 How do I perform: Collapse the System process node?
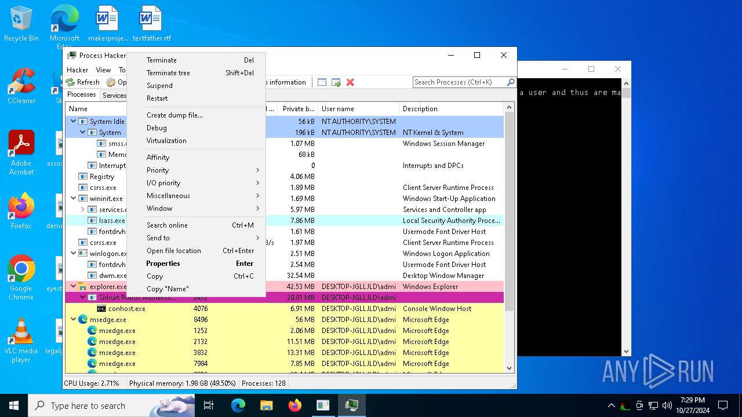pos(82,133)
